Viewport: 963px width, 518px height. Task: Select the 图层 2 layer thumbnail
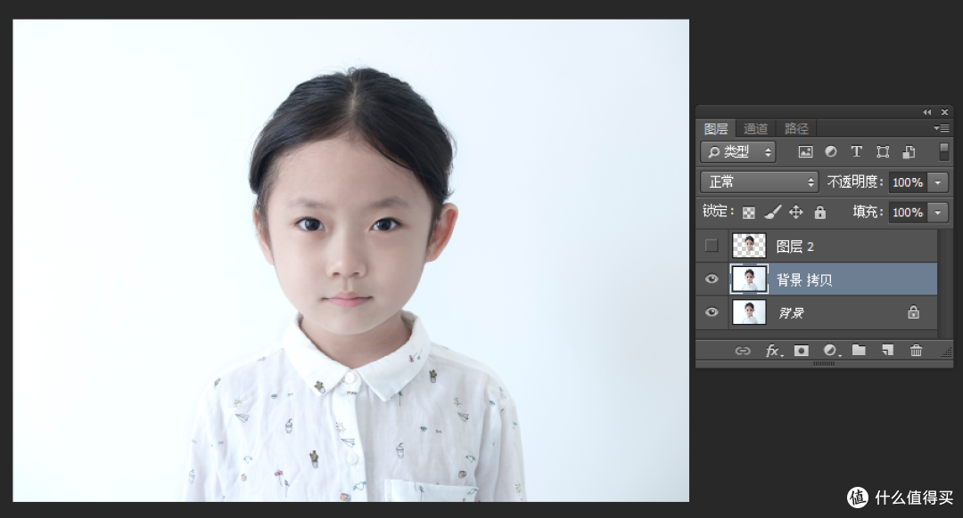pos(749,246)
